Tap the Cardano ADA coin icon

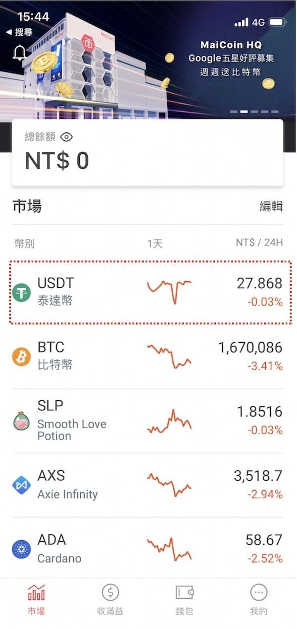pyautogui.click(x=21, y=549)
